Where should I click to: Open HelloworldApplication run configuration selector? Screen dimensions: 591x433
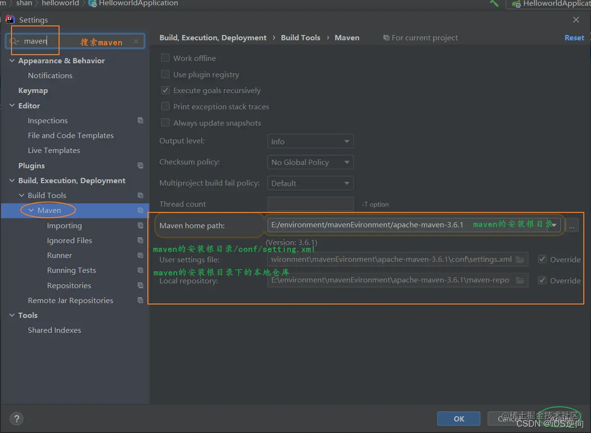(549, 4)
